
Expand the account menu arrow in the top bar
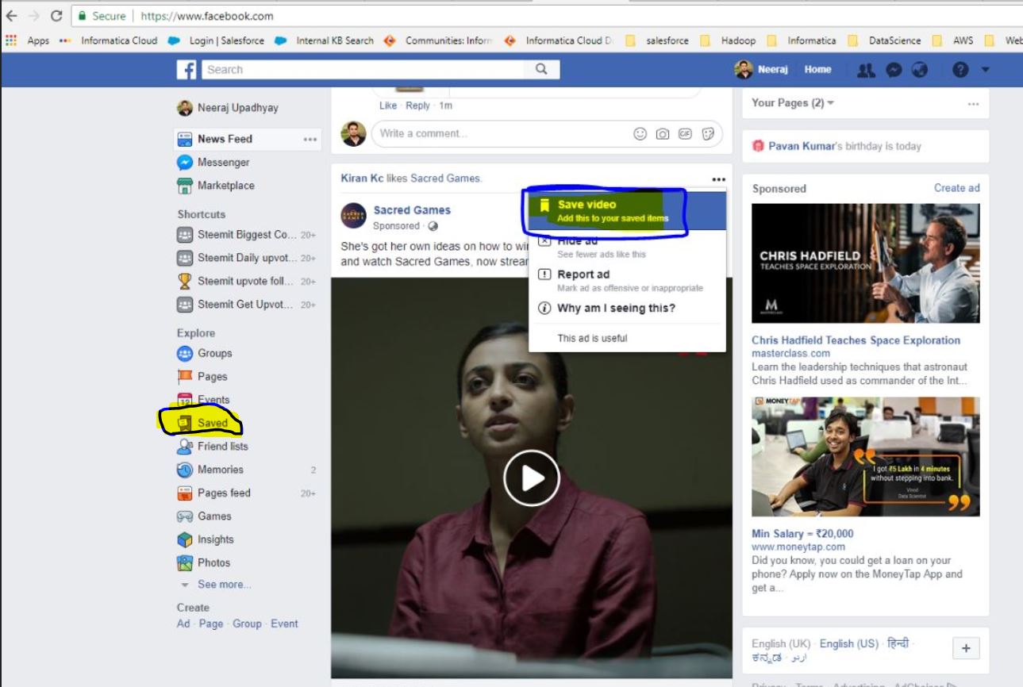pyautogui.click(x=985, y=70)
